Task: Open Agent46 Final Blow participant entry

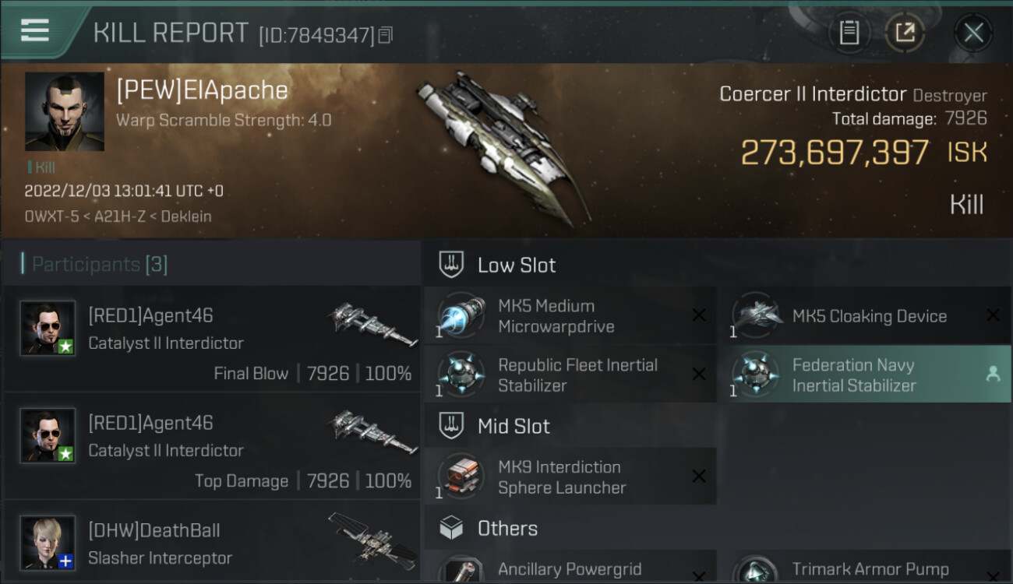Action: coord(212,339)
